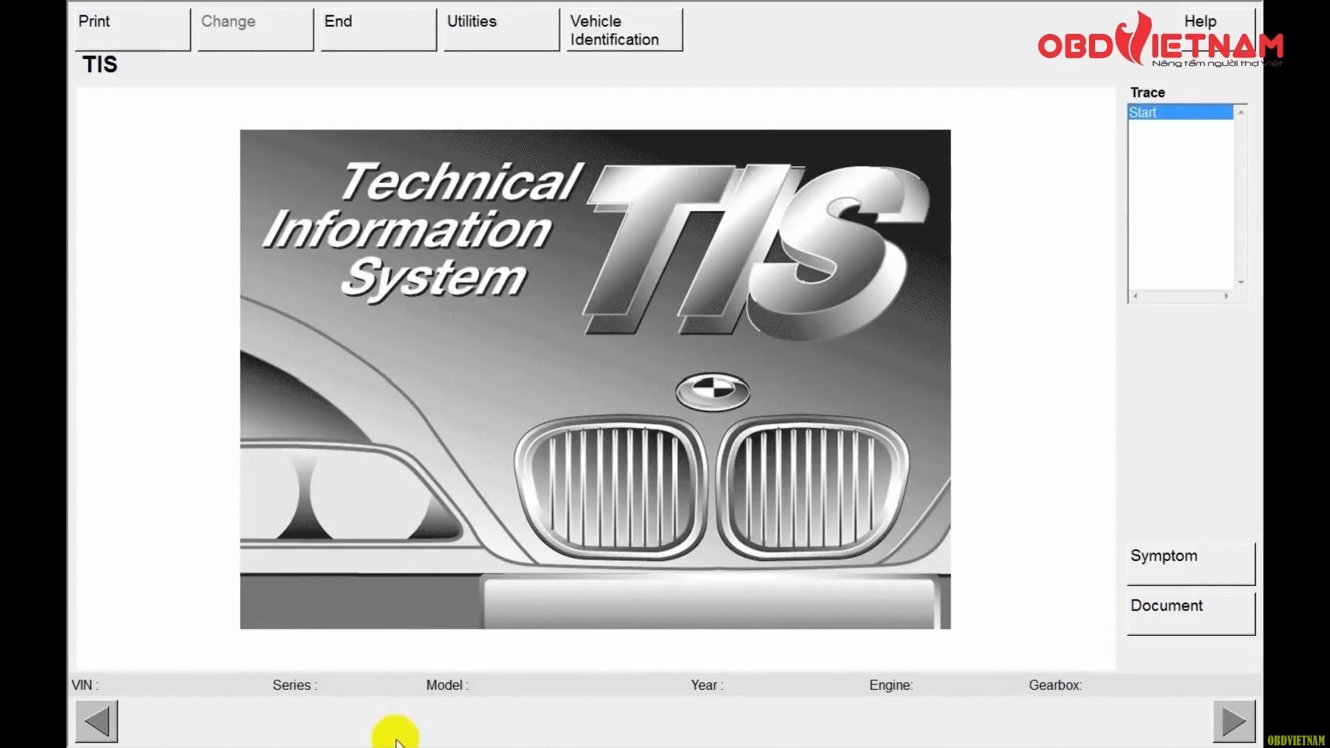Viewport: 1330px width, 748px height.
Task: Click the greyed-out Change button
Action: [x=255, y=29]
